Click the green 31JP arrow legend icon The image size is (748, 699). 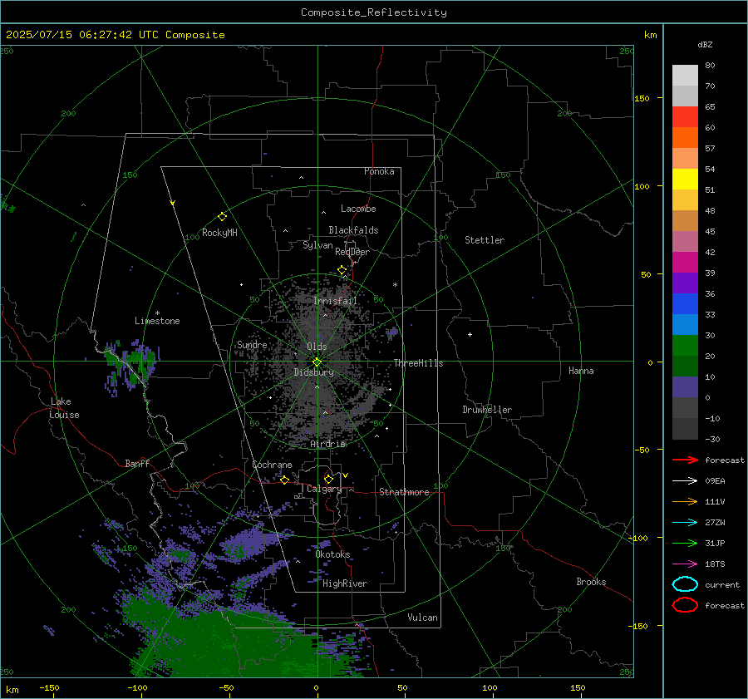[685, 543]
